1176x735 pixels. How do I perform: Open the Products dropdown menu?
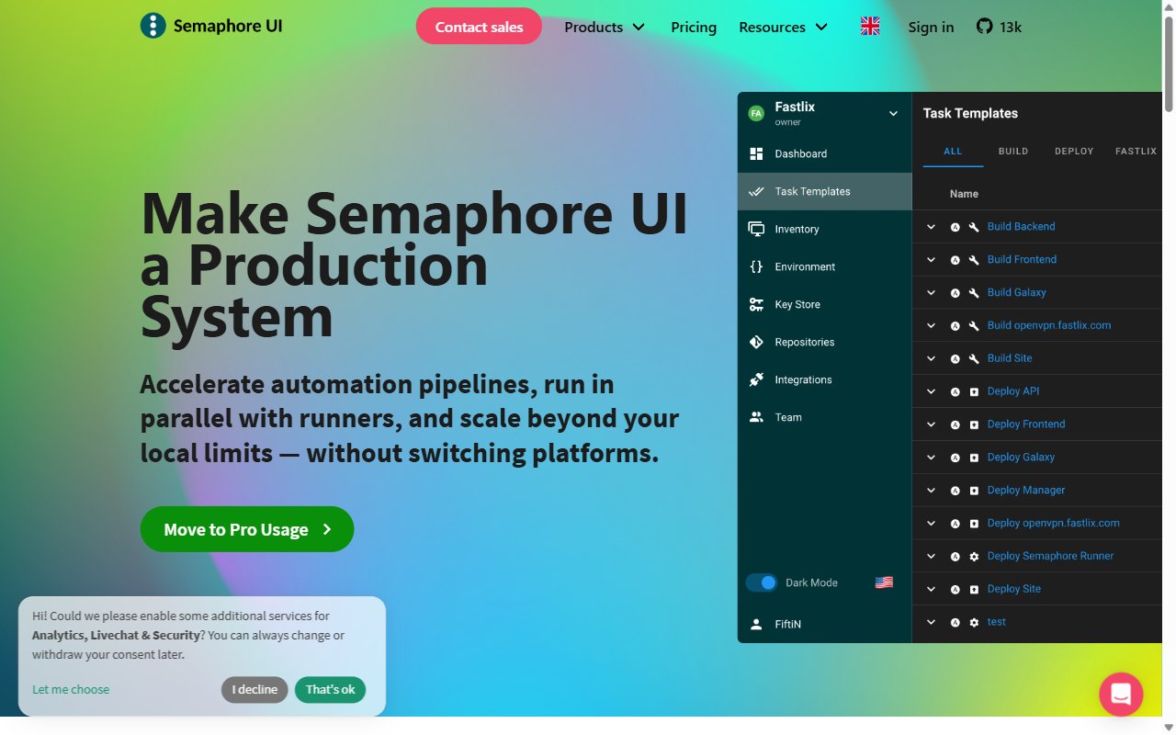coord(605,27)
